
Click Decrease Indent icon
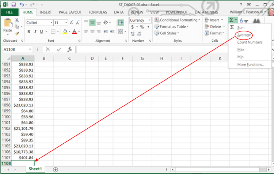(x=106, y=31)
